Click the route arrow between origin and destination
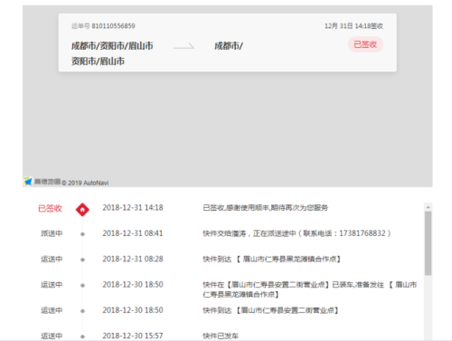The height and width of the screenshot is (341, 452). pyautogui.click(x=184, y=46)
